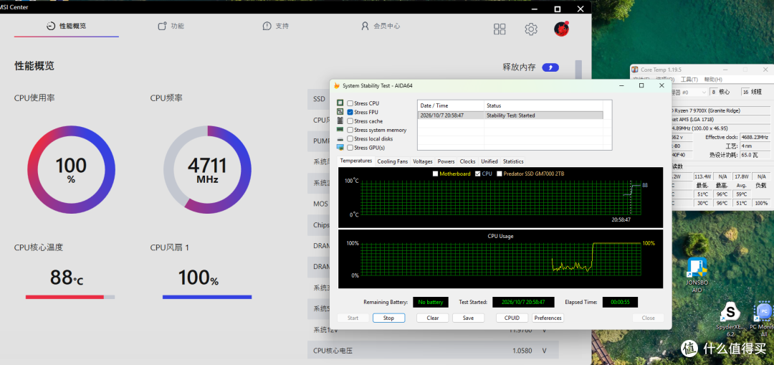This screenshot has height=365, width=774.
Task: Open the MSI Center apps grid icon
Action: pos(500,29)
